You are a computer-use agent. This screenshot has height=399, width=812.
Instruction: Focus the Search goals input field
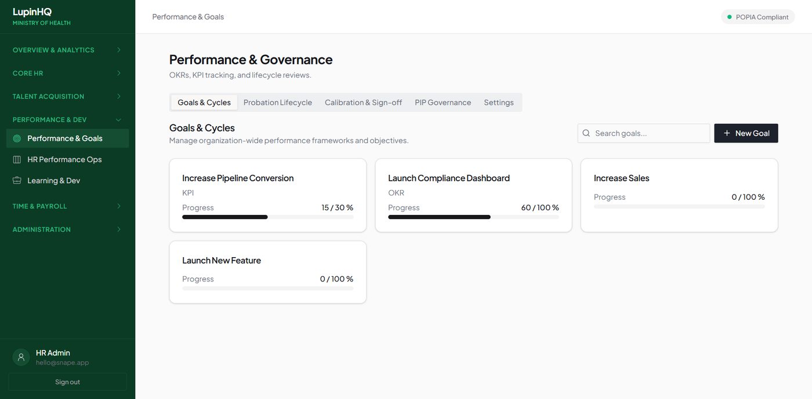(644, 133)
